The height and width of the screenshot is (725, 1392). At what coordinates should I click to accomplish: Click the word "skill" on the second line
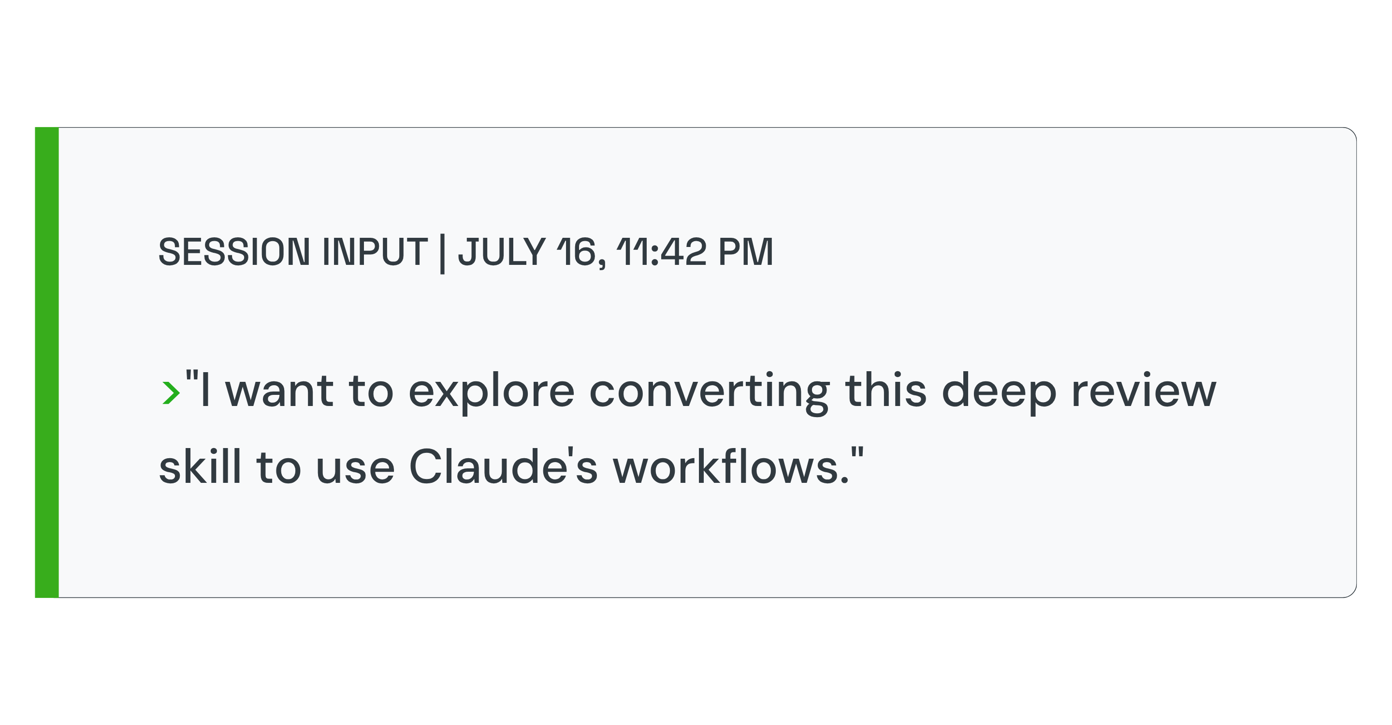coord(200,467)
